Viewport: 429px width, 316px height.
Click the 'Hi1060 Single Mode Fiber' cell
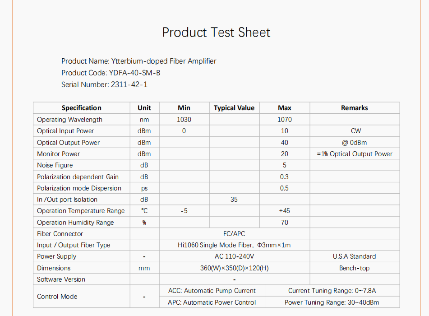click(234, 245)
